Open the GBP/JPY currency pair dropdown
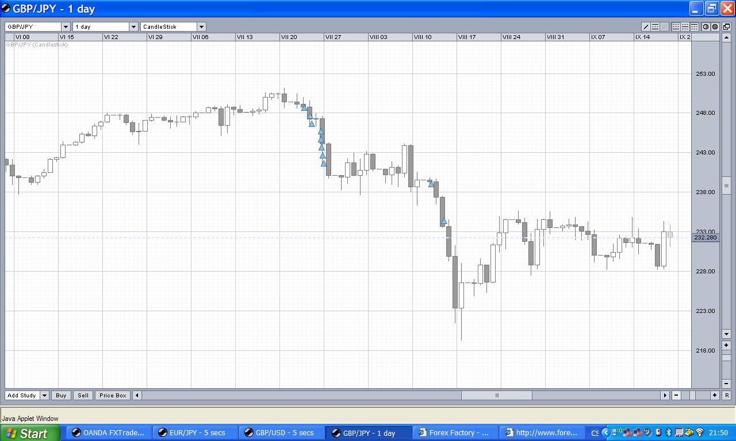This screenshot has width=736, height=441. pyautogui.click(x=66, y=26)
